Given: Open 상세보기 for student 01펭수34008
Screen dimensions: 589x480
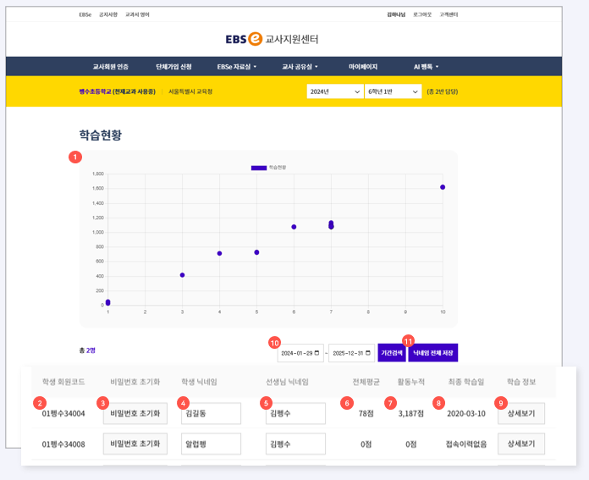Looking at the screenshot, I should [521, 444].
